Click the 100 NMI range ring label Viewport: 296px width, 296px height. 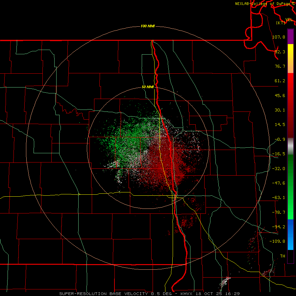[148, 26]
